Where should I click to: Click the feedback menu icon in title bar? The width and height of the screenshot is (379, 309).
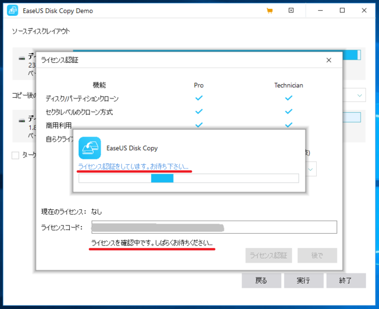tap(291, 10)
